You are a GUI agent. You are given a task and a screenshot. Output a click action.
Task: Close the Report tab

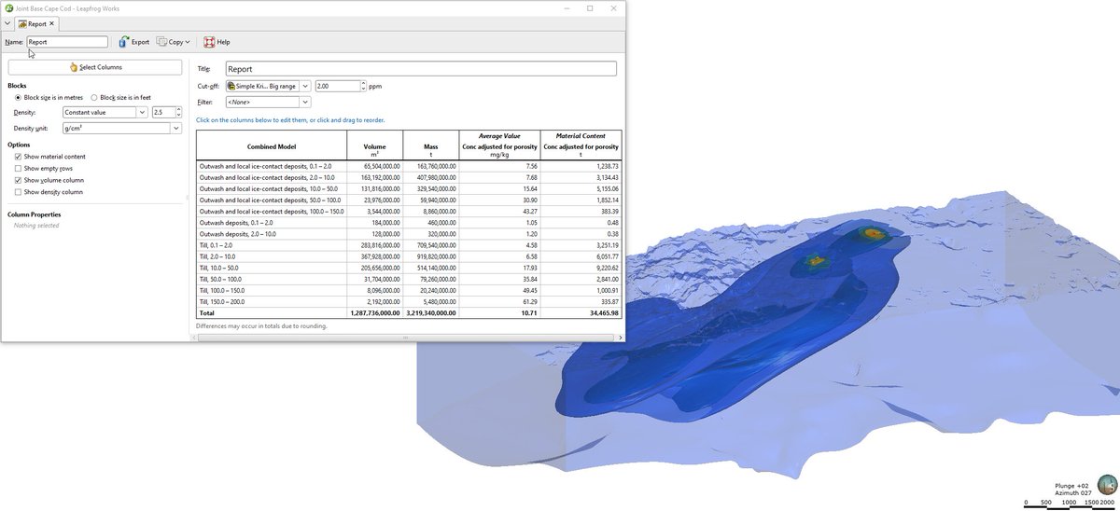point(51,23)
